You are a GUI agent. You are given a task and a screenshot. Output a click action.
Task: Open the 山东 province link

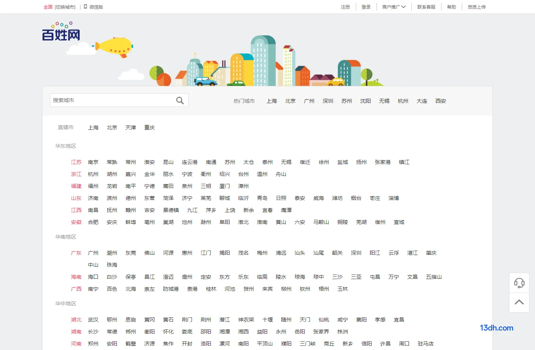point(76,198)
